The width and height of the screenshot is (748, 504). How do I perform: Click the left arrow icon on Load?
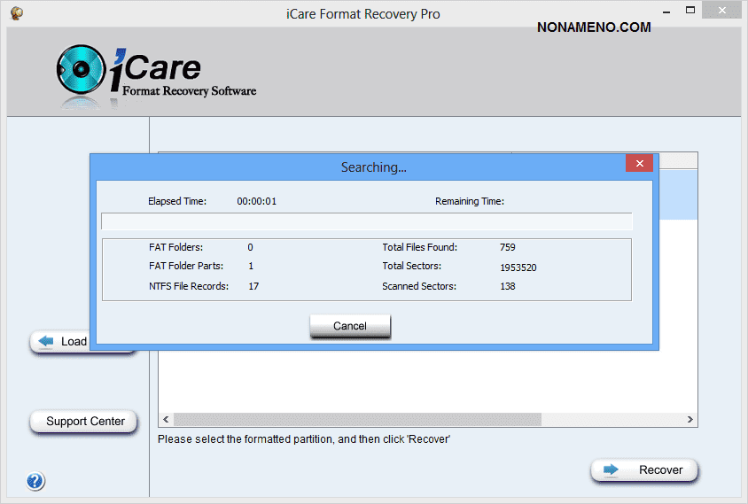46,342
